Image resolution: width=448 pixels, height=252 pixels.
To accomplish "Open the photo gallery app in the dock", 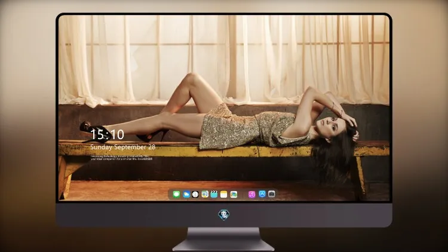I will 234,194.
